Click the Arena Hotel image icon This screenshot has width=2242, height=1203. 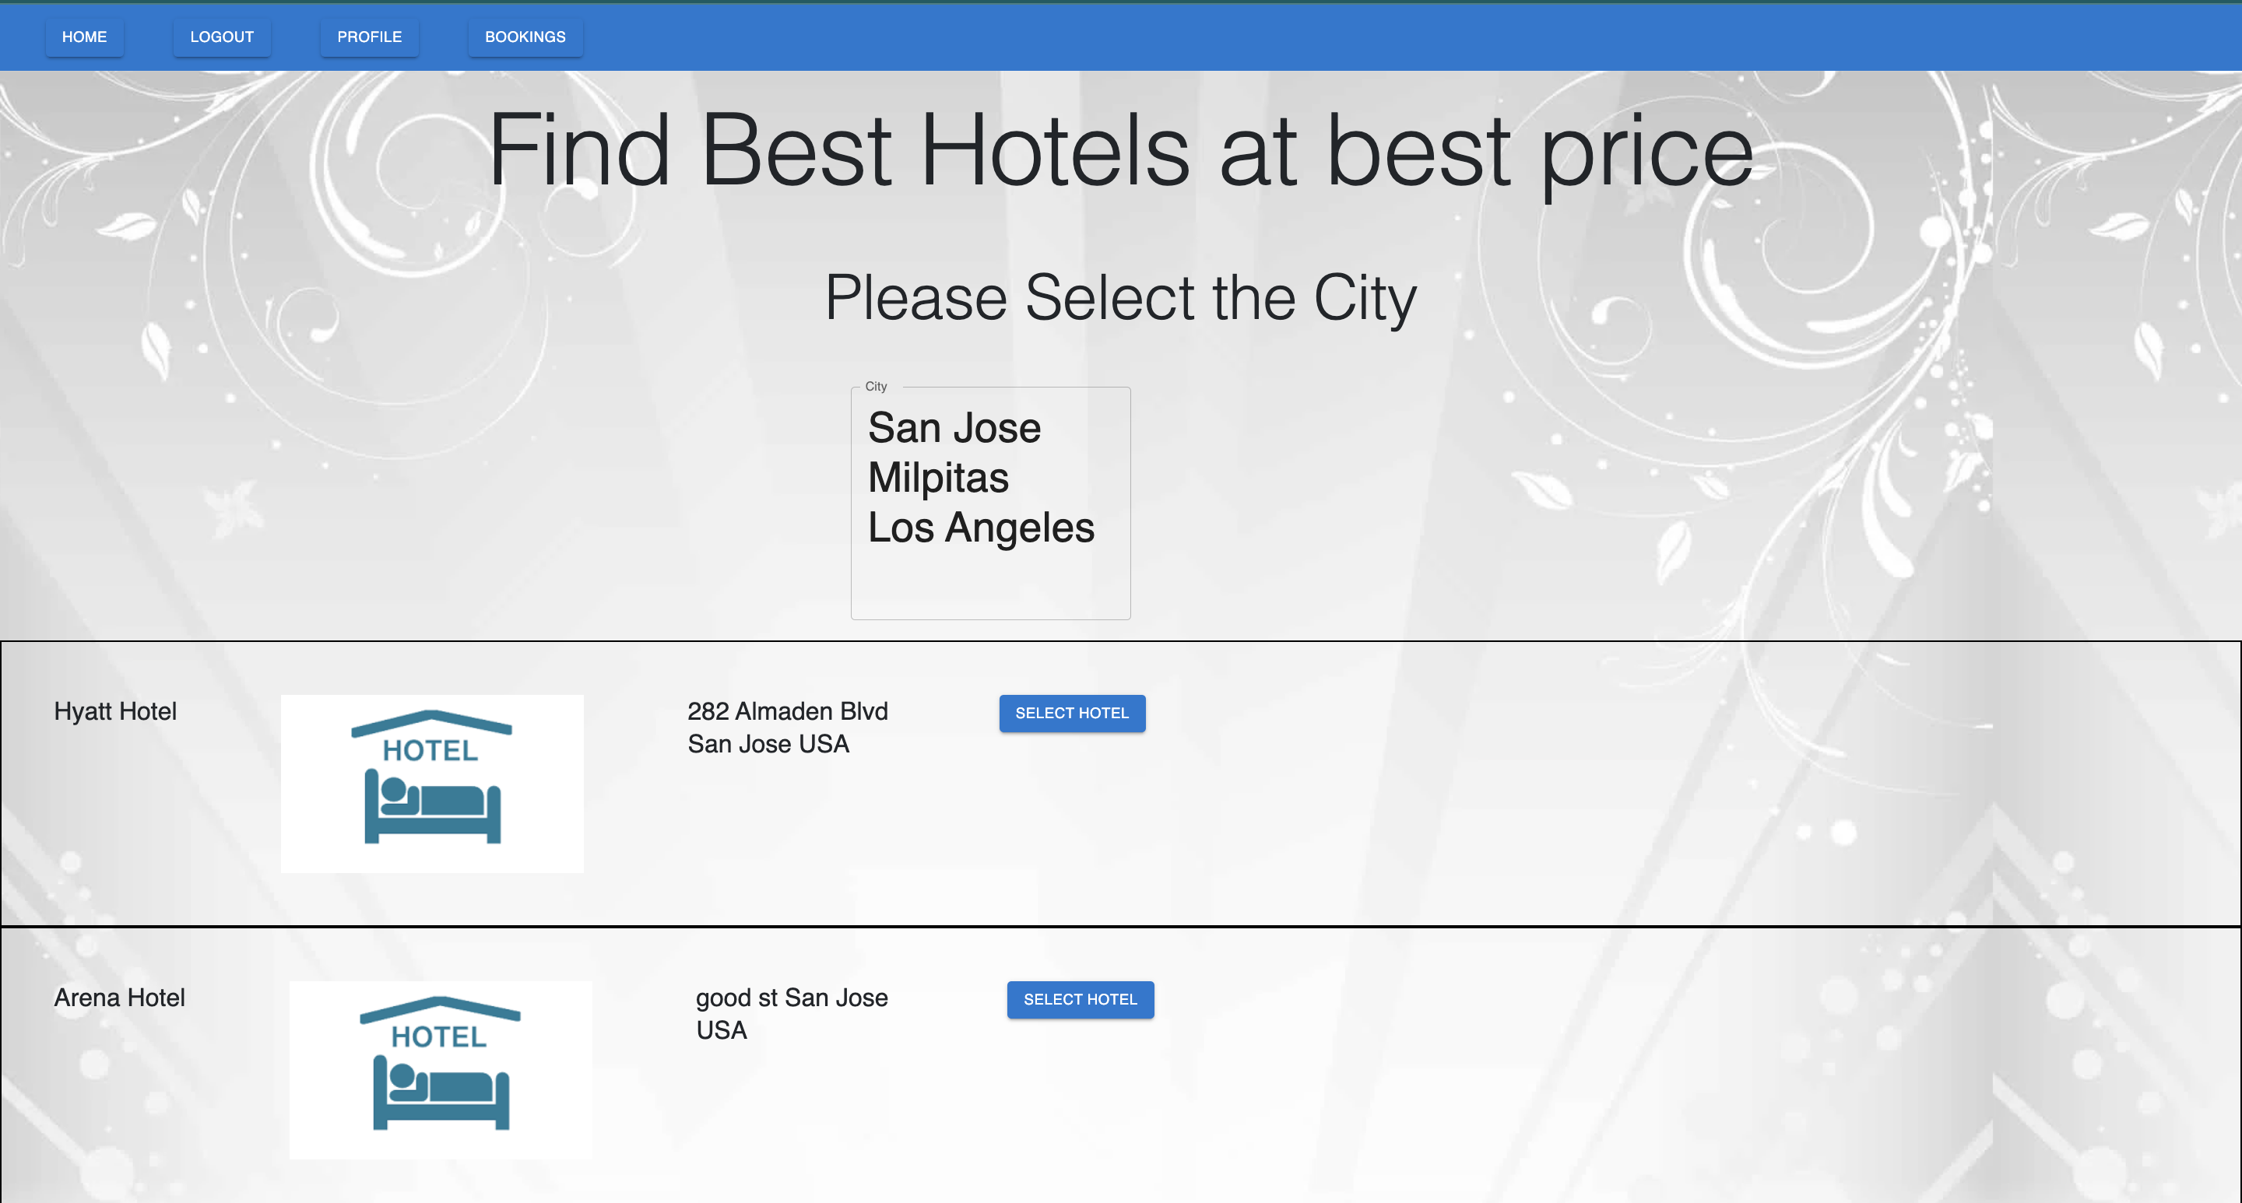[x=440, y=1070]
